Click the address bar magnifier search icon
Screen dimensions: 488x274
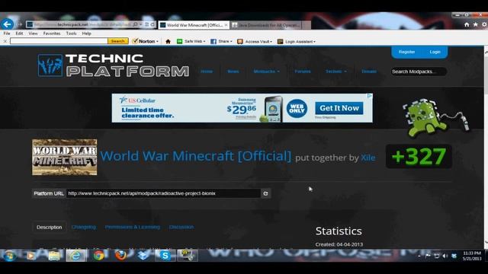tap(136, 24)
